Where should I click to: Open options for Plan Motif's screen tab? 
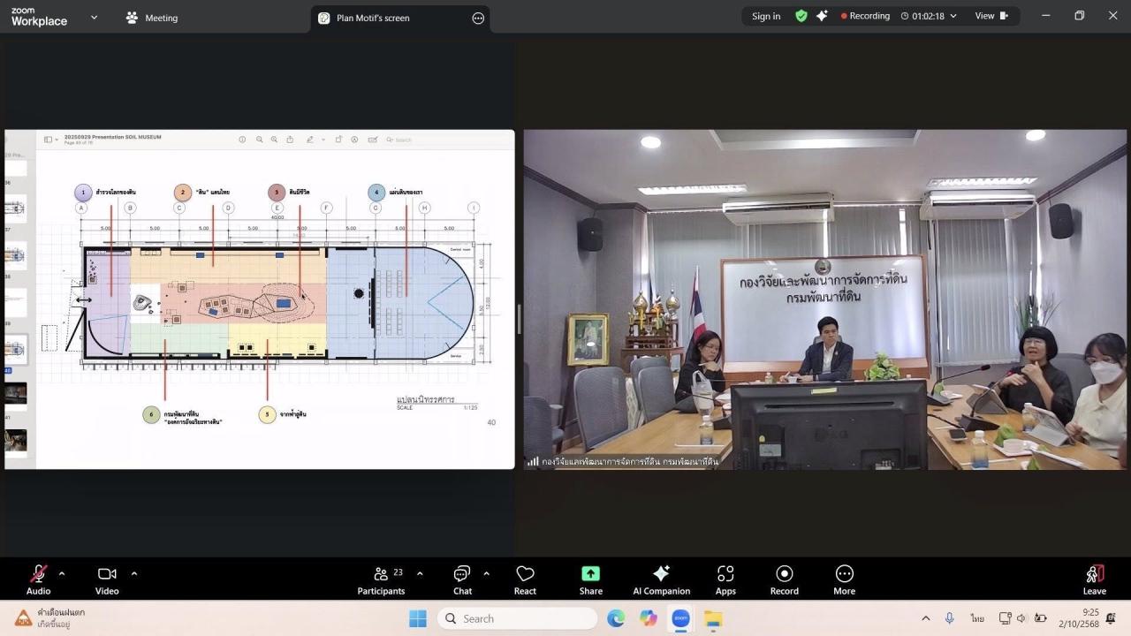(478, 18)
